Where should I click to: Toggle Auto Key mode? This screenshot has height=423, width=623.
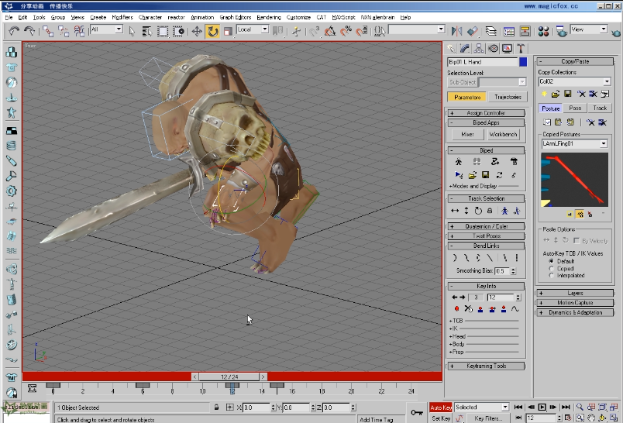pyautogui.click(x=441, y=408)
